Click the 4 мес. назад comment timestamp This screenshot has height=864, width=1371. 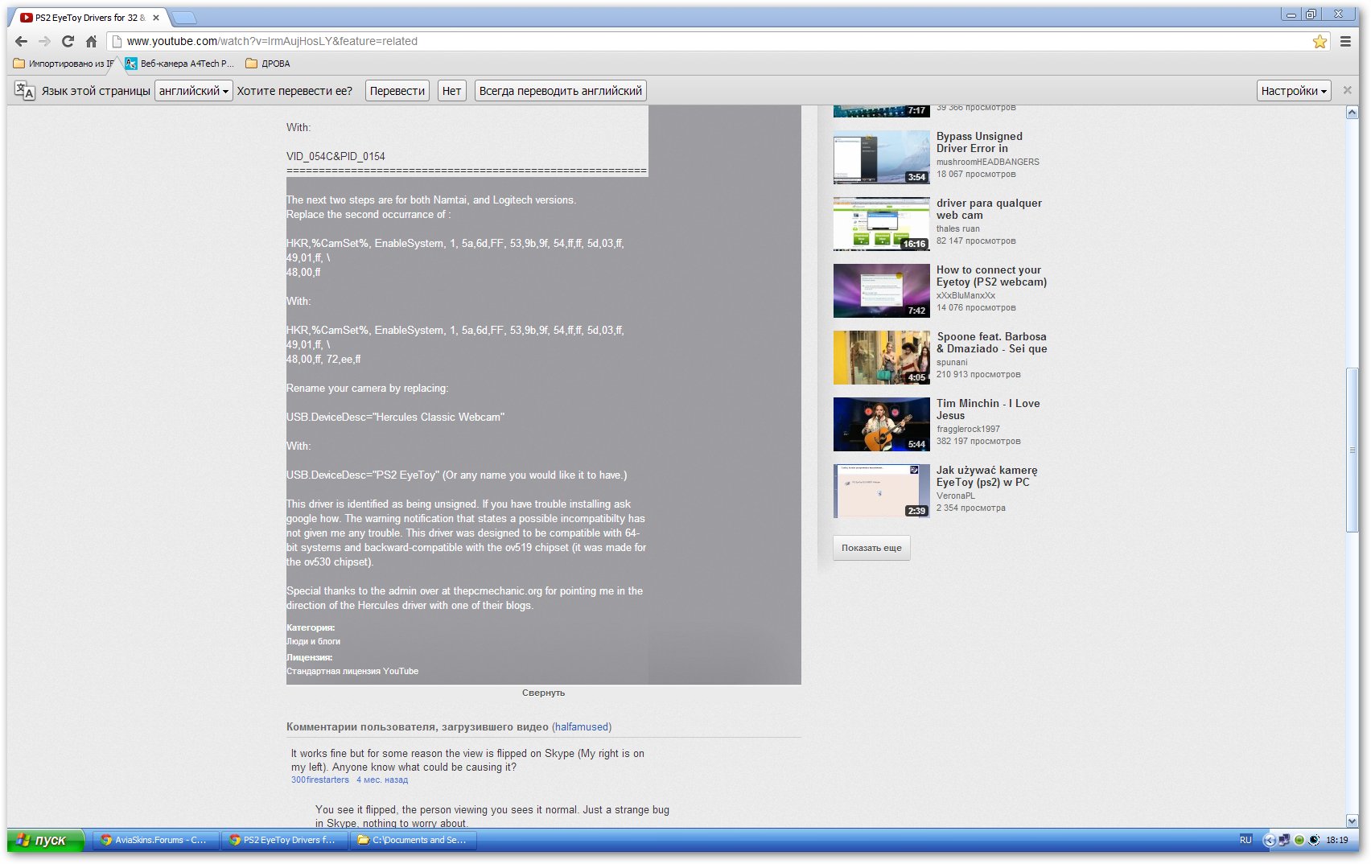point(382,780)
